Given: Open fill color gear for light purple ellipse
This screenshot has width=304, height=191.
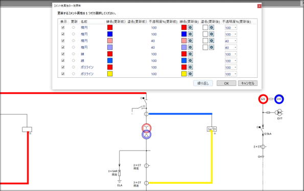Looking at the screenshot, I should coord(212,48).
